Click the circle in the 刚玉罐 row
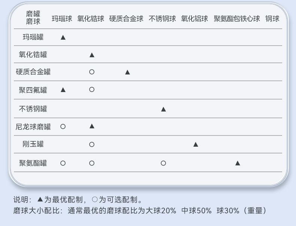Viewport: 296px width, 226px height. (x=92, y=144)
